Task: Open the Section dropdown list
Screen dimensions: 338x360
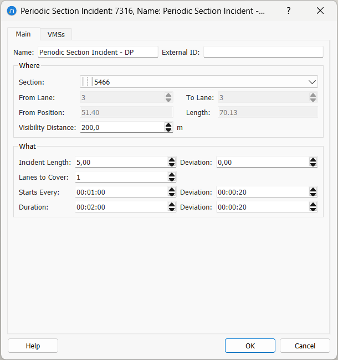Action: point(312,82)
